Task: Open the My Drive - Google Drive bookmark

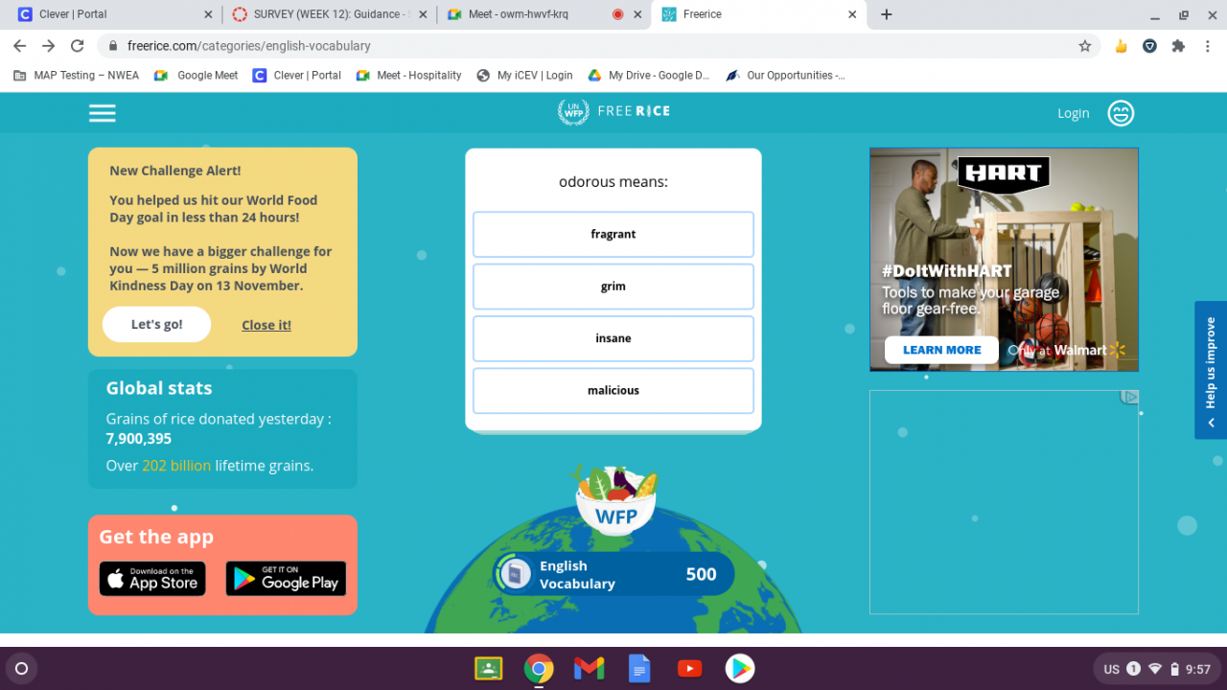Action: pos(649,75)
